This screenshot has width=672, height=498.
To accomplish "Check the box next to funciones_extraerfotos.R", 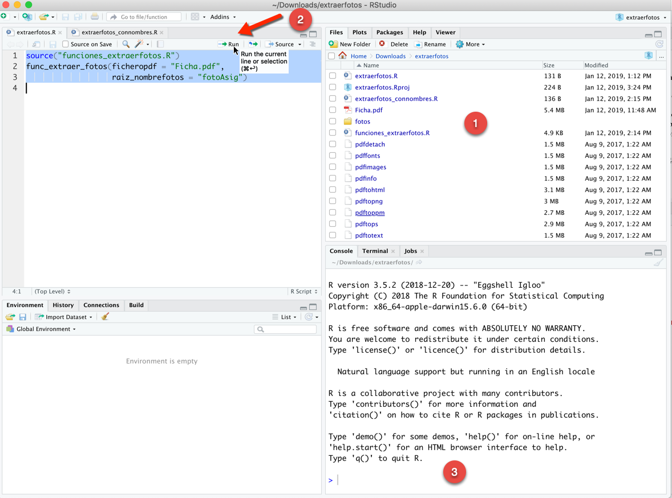I will 333,133.
